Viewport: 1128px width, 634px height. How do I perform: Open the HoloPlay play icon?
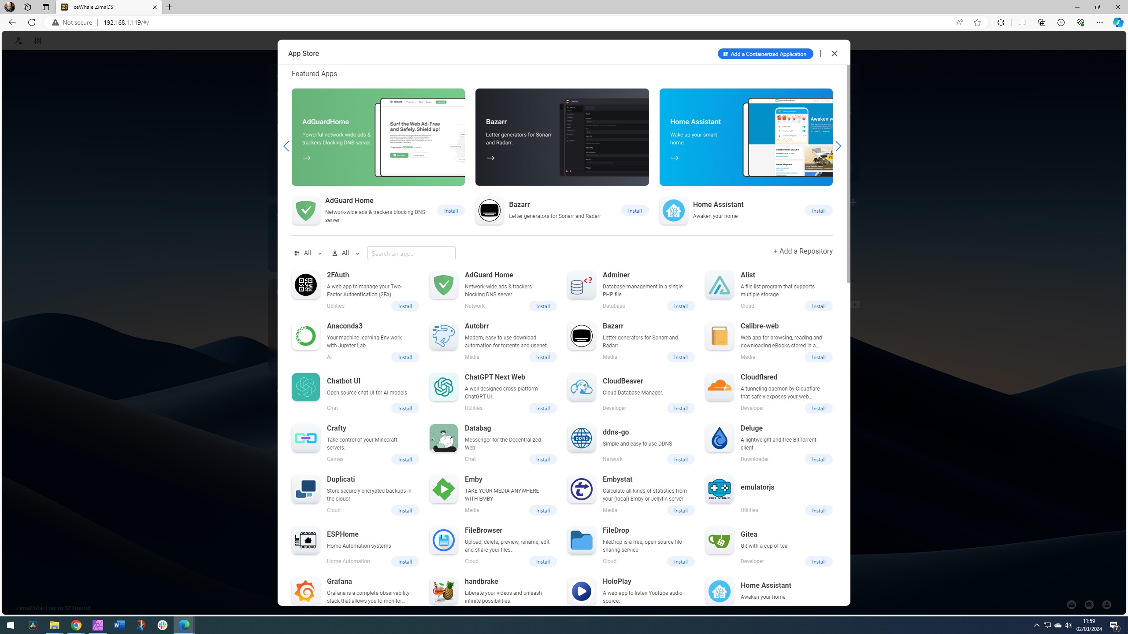[x=581, y=591]
